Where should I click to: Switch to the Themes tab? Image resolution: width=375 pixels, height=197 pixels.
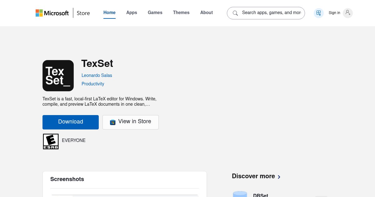coord(181,13)
